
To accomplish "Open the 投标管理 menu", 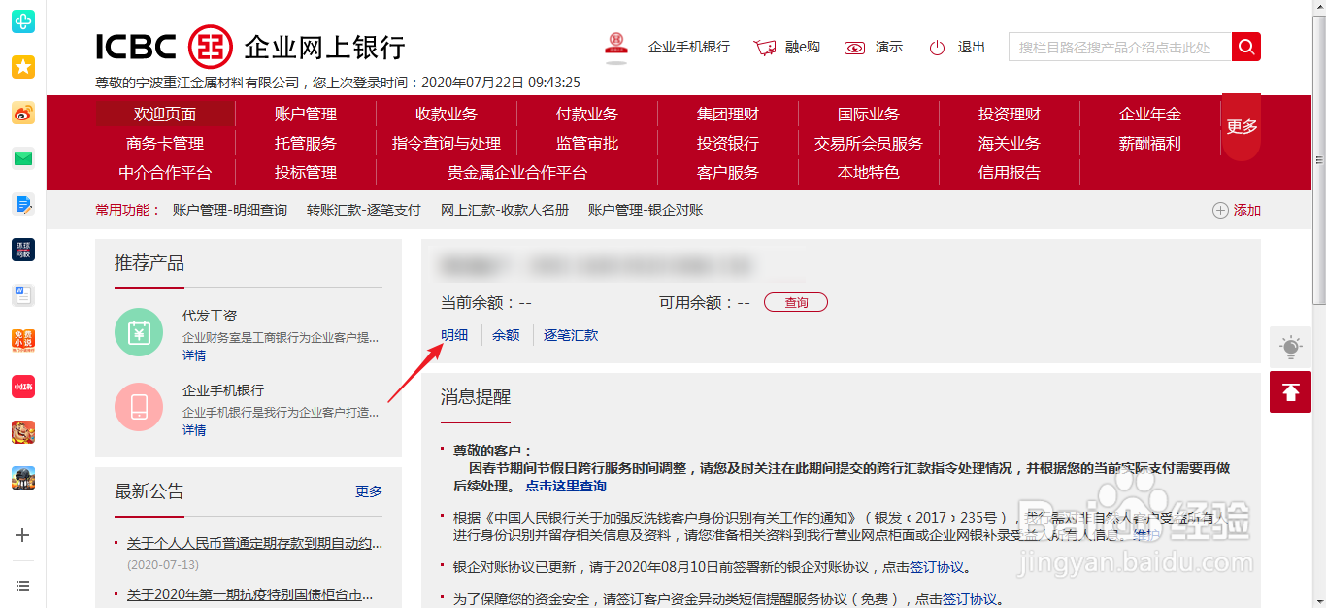I will pyautogui.click(x=306, y=172).
